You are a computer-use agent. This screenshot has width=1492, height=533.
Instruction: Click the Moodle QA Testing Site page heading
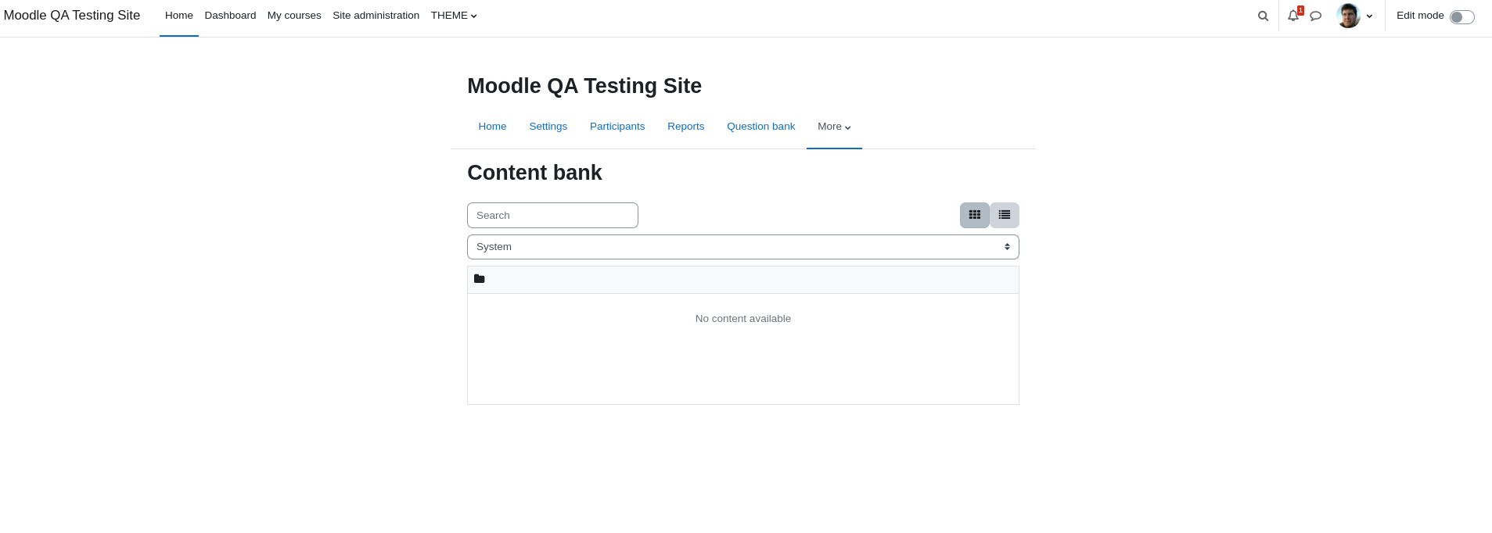(584, 86)
